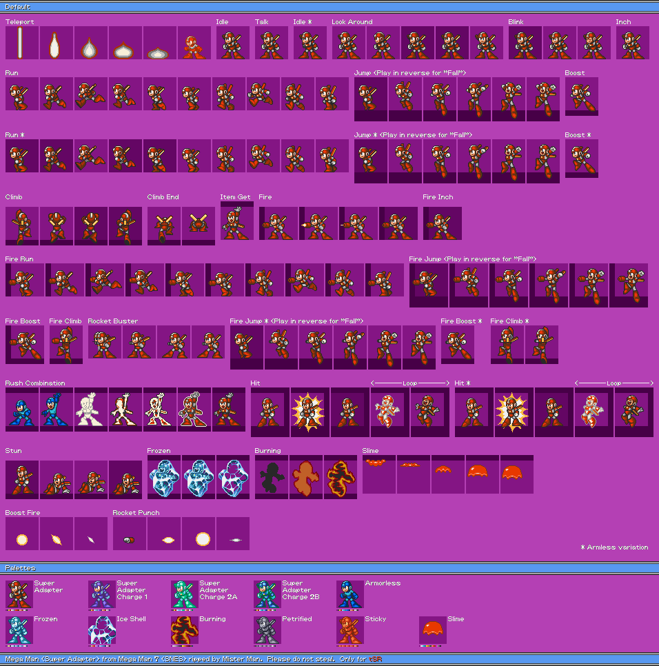Click the color strip under Petrified palette
Image resolution: width=659 pixels, height=666 pixels.
(265, 645)
